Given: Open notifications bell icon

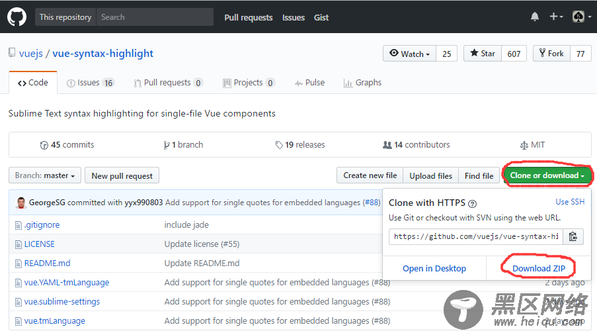Looking at the screenshot, I should pyautogui.click(x=535, y=17).
